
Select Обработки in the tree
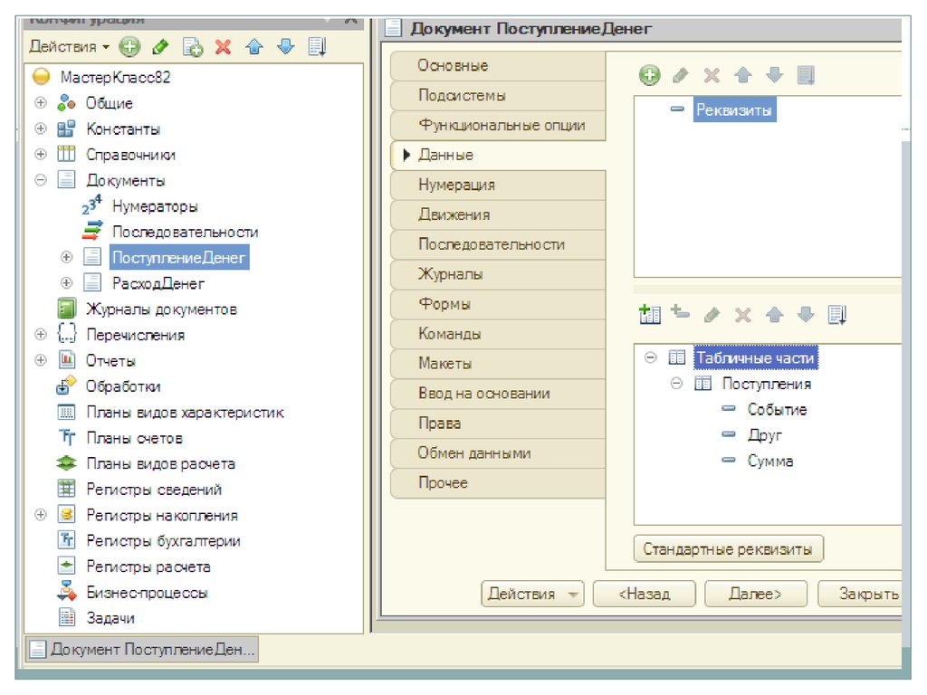point(123,386)
